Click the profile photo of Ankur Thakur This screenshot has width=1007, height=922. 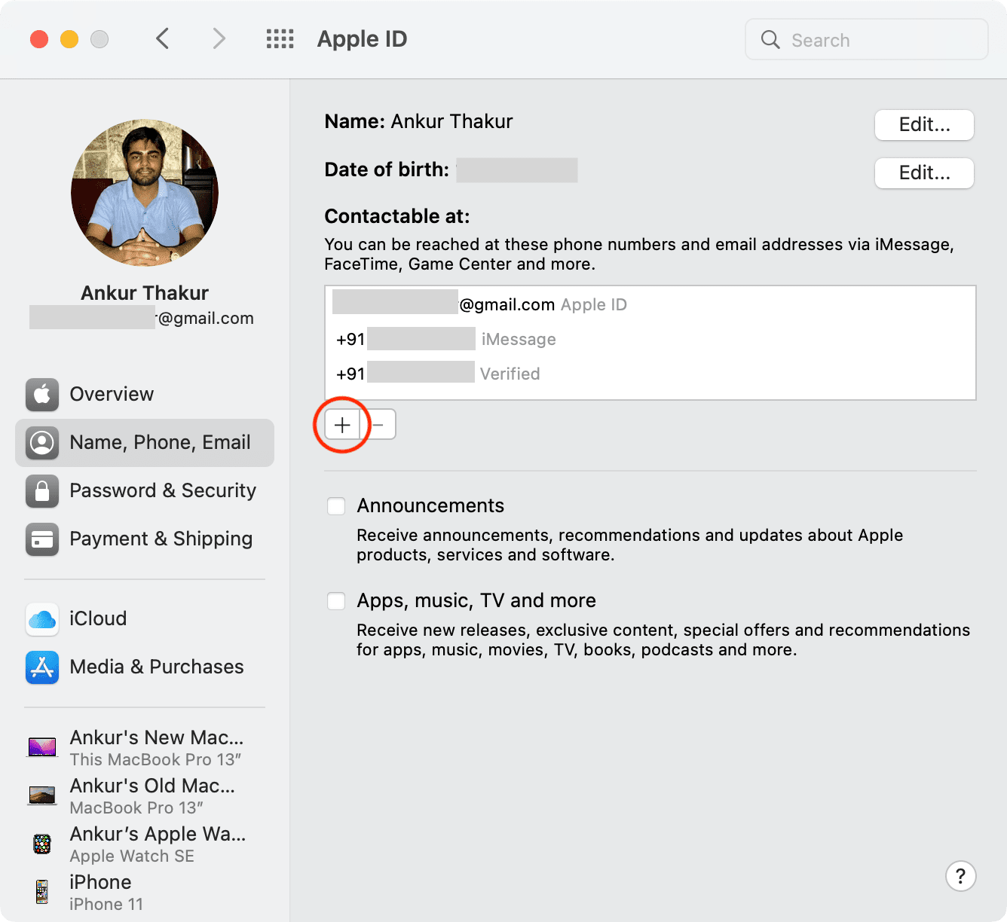[x=145, y=192]
